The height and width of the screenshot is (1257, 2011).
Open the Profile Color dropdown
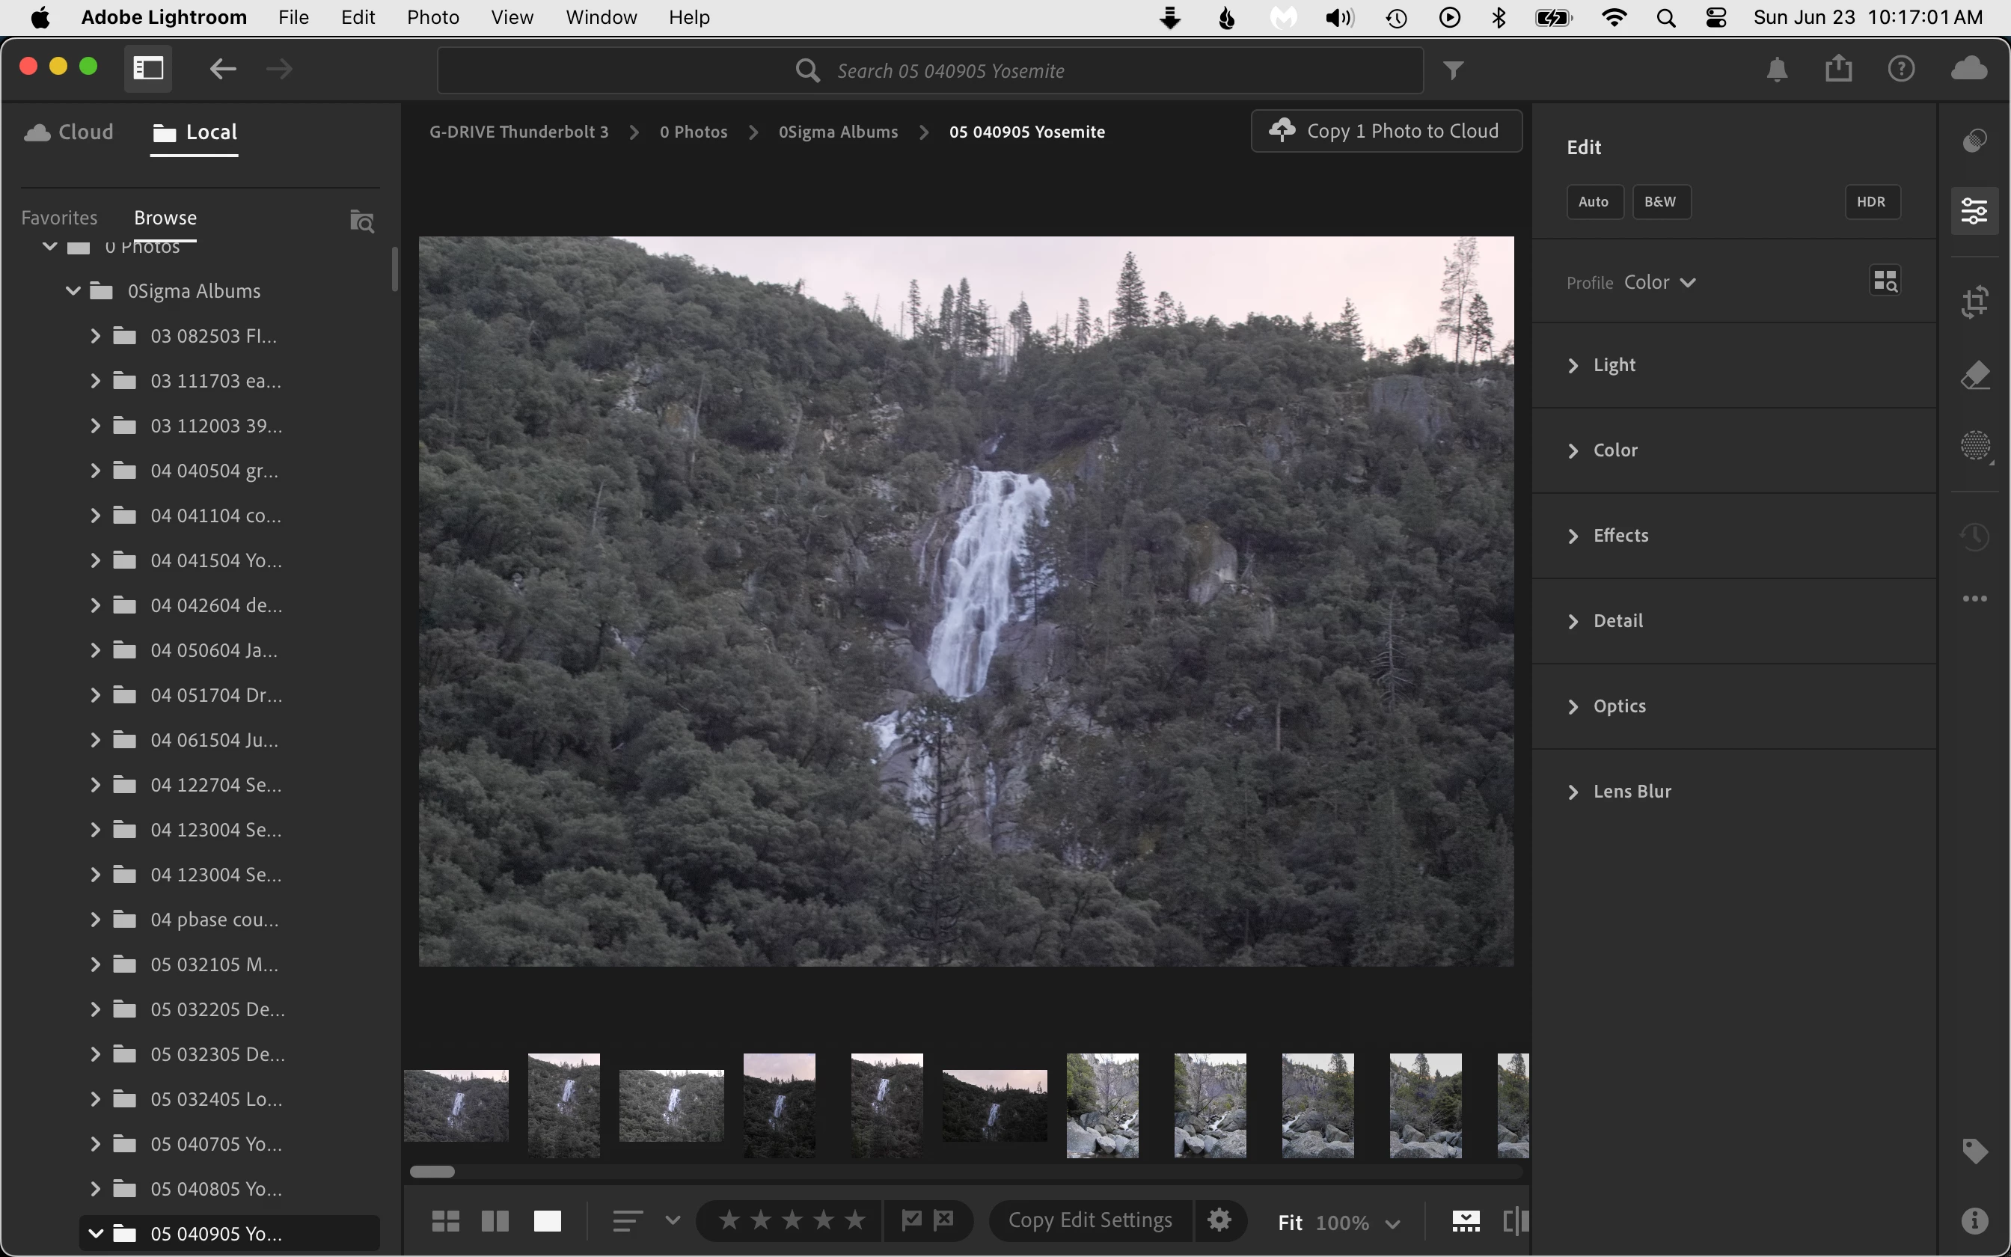tap(1659, 283)
